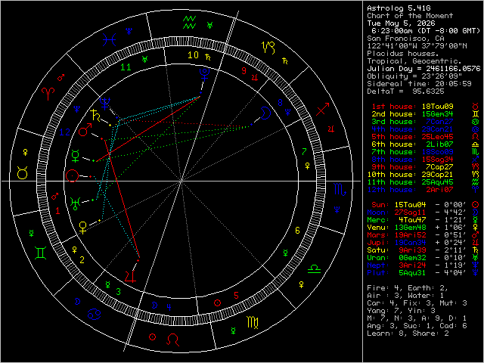
Task: Click 'Julian Day = 2461166.0576'
Action: tap(423, 69)
